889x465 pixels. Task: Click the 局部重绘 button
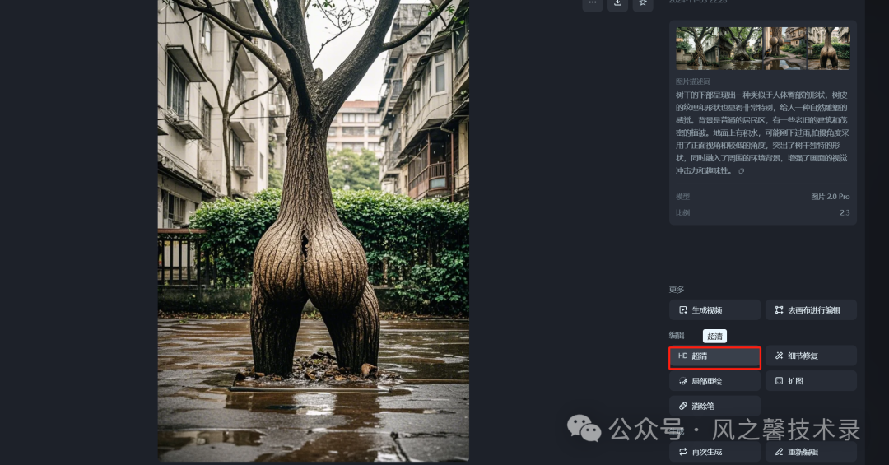[x=715, y=381]
